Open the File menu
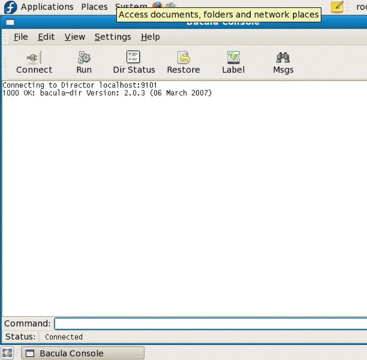This screenshot has height=360, width=367. (x=21, y=37)
